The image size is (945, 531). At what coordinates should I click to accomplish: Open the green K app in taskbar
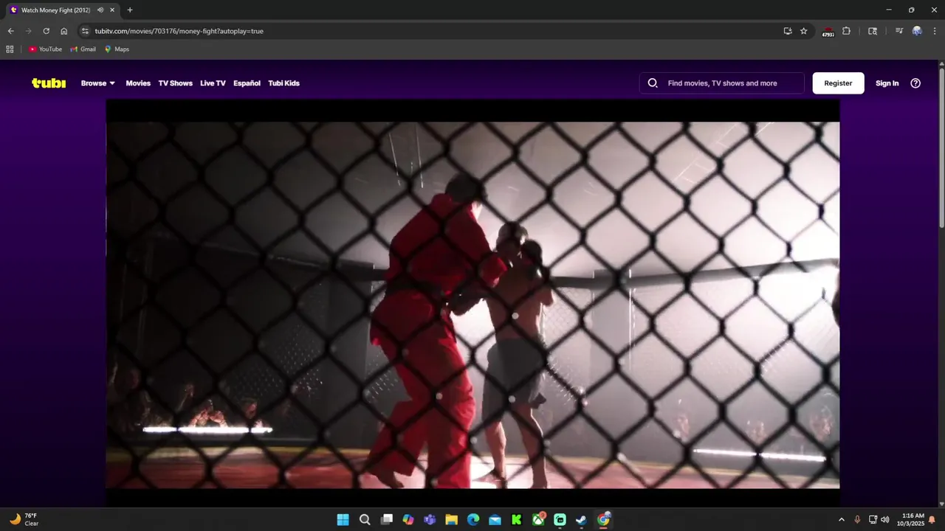tap(517, 519)
